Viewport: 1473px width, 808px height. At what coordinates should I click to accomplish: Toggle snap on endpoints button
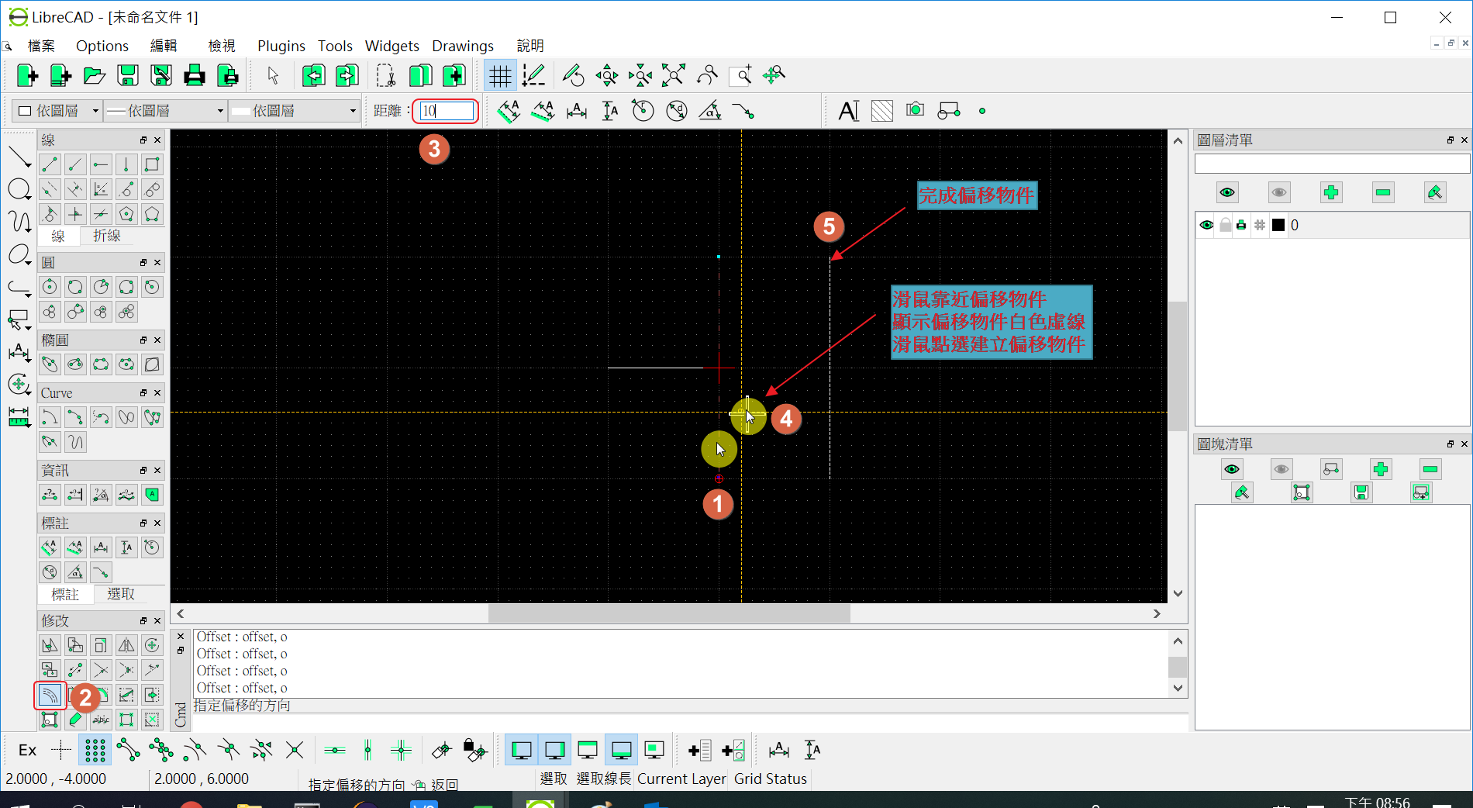click(128, 750)
